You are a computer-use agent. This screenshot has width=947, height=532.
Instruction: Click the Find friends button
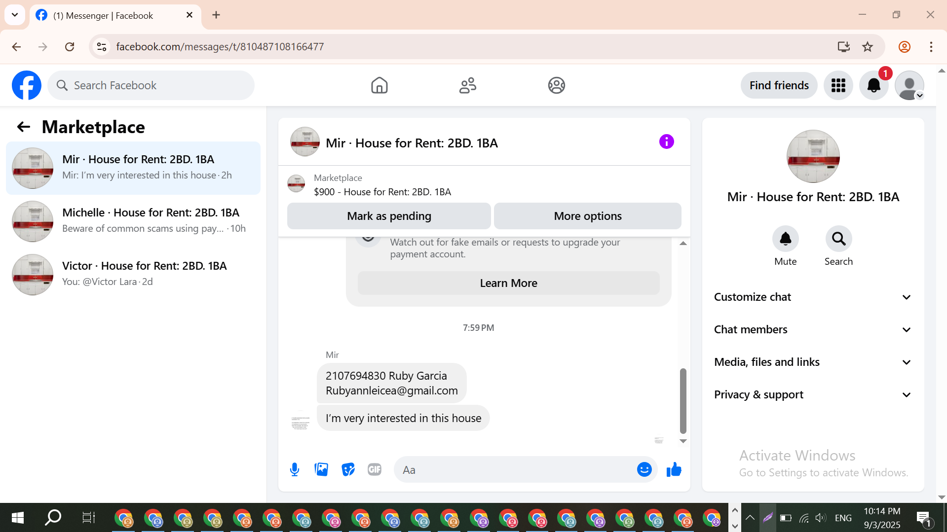(779, 85)
